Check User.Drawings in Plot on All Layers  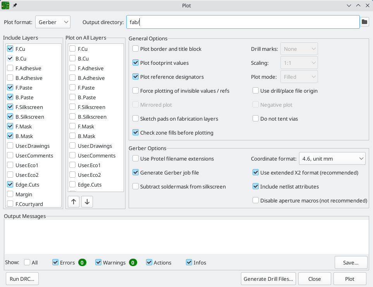(x=72, y=146)
